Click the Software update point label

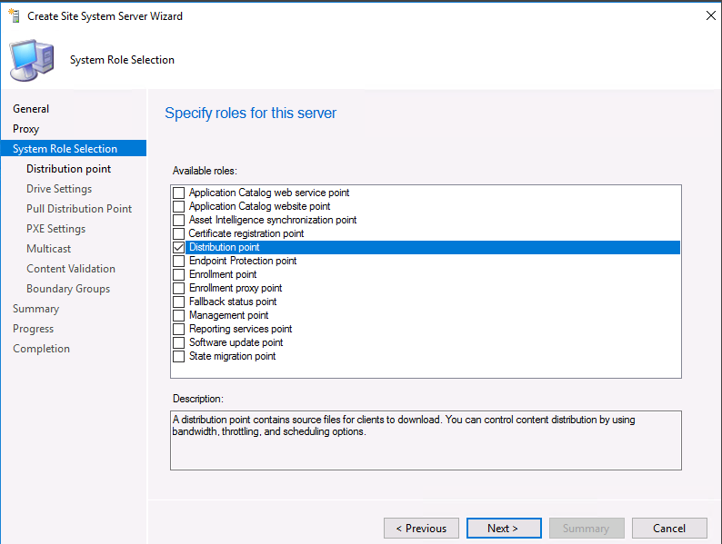click(236, 342)
